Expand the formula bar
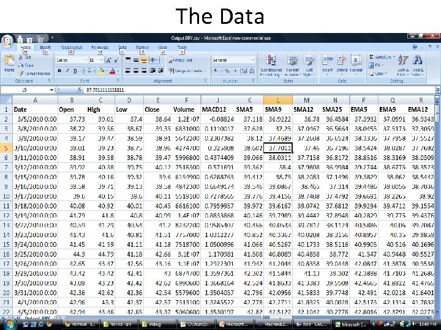 pyautogui.click(x=437, y=90)
